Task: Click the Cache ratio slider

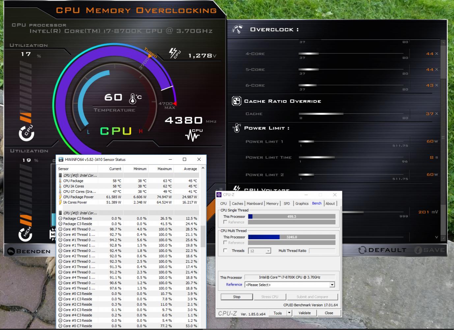Action: click(351, 114)
